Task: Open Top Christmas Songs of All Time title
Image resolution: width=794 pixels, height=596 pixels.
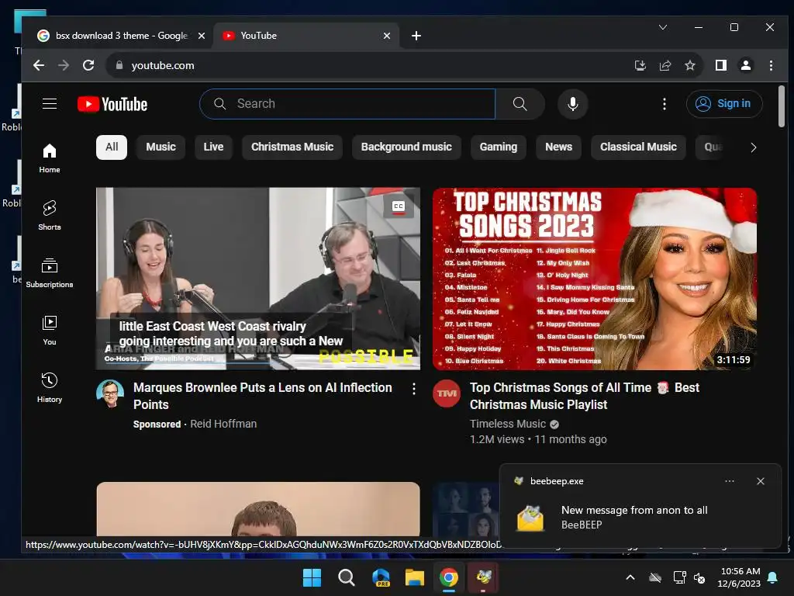Action: pos(585,396)
